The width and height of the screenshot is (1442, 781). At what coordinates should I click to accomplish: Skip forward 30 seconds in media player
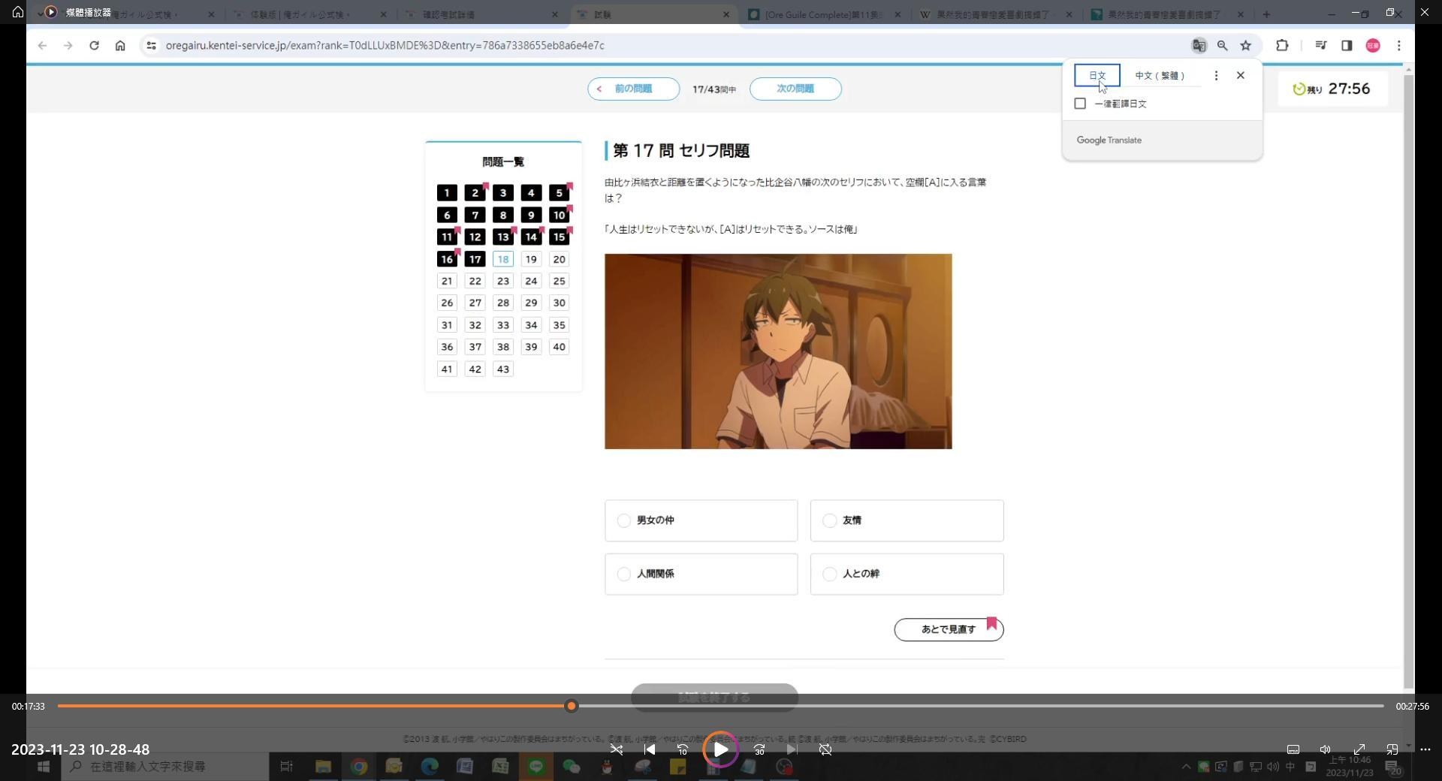[x=759, y=749]
